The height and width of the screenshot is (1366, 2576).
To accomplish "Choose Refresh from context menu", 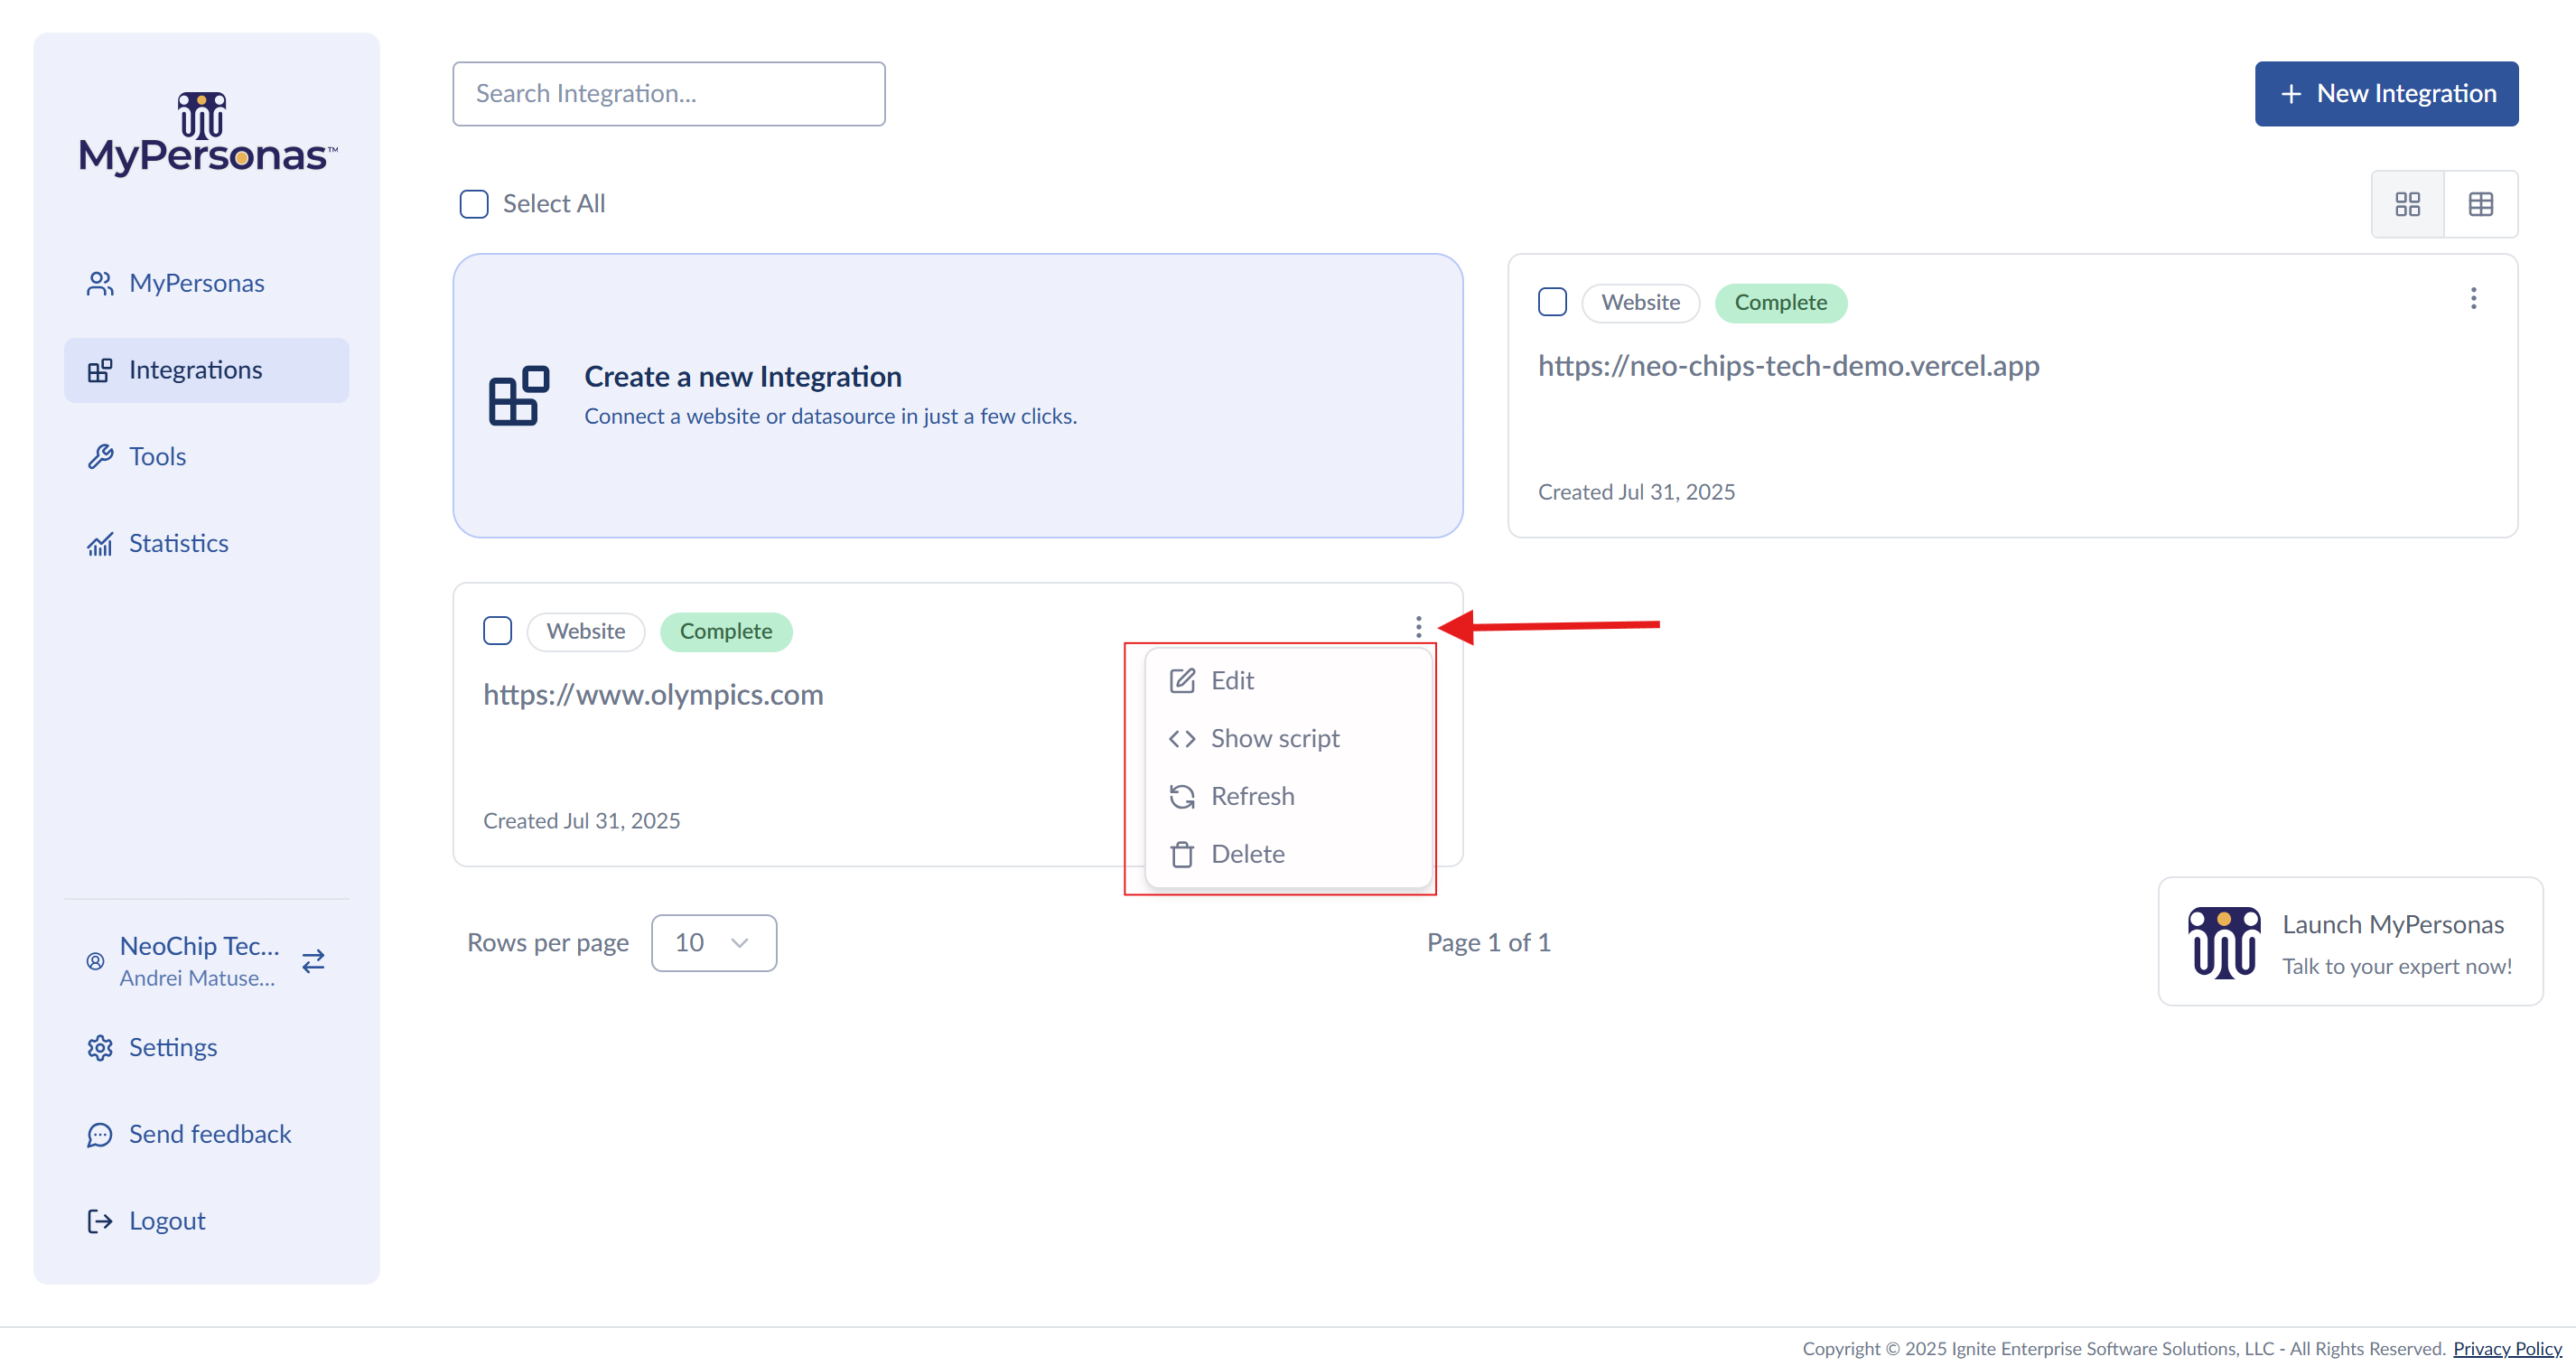I will point(1288,796).
